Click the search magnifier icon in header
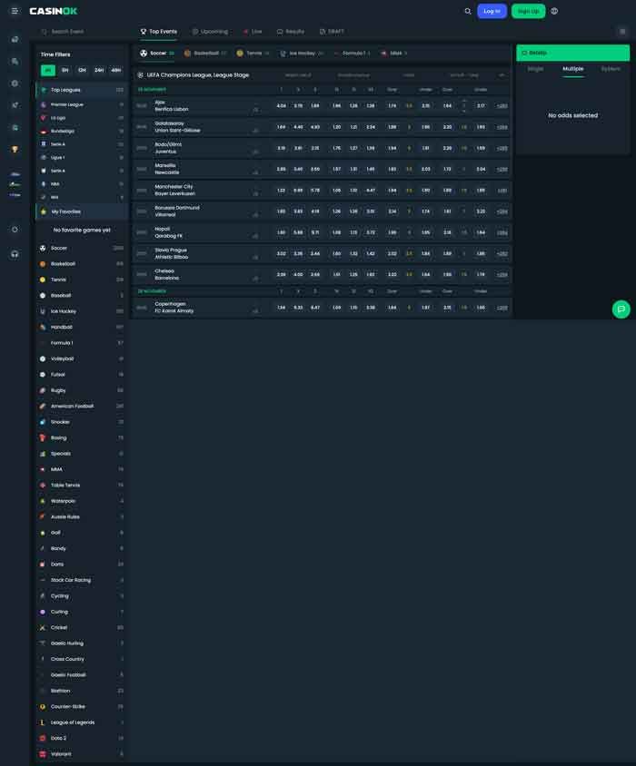The image size is (636, 766). [468, 11]
